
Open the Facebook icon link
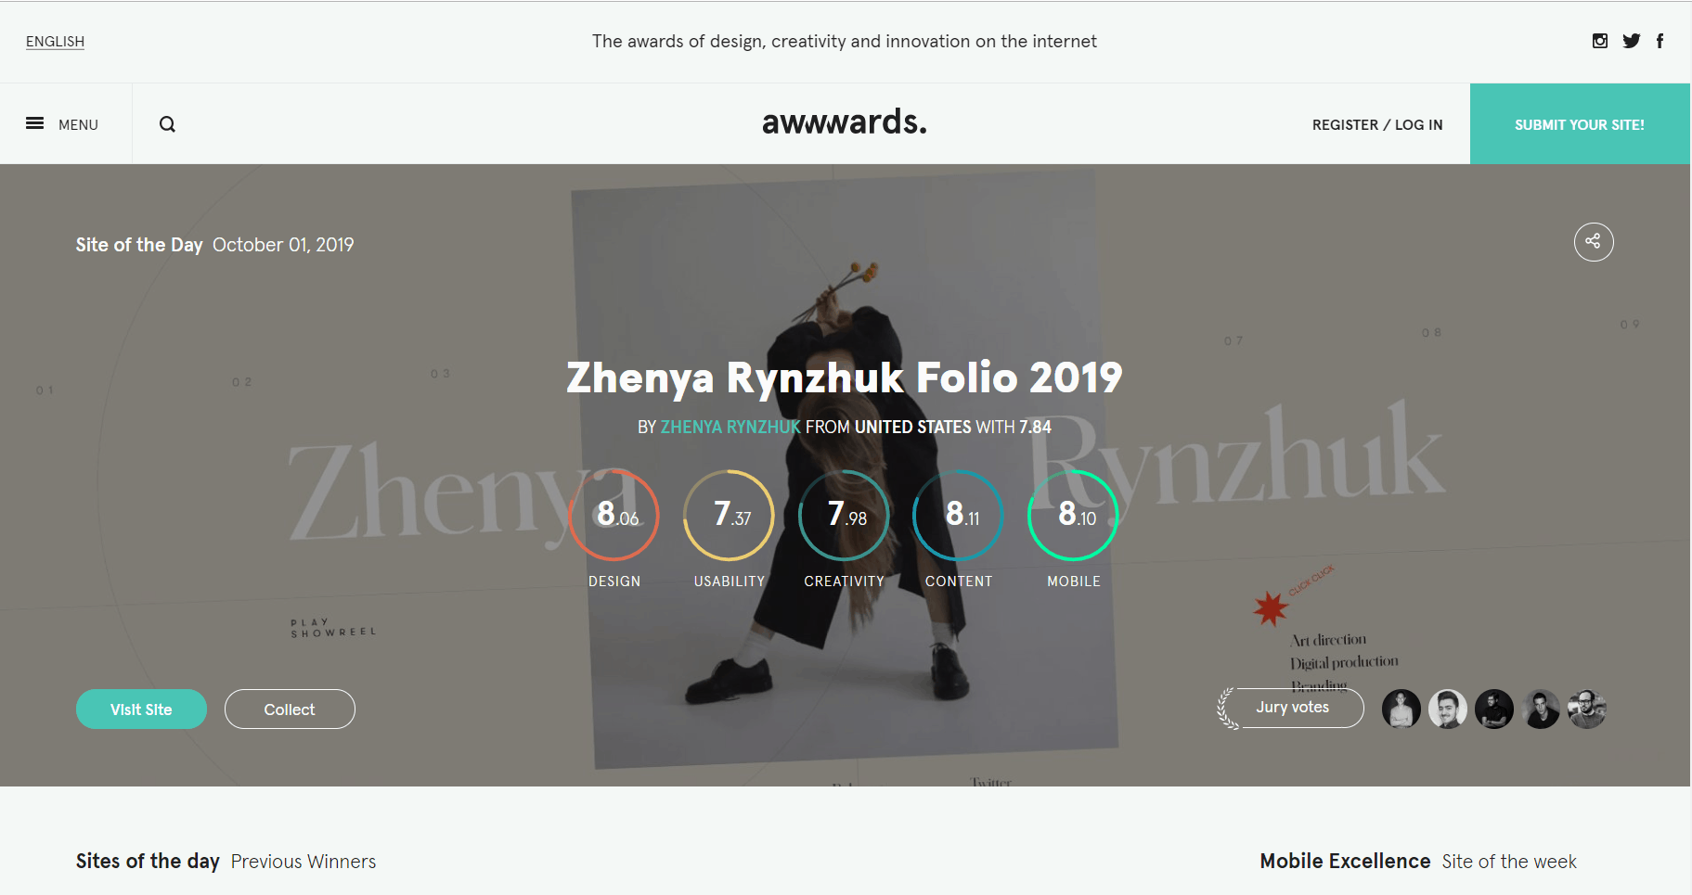click(x=1660, y=41)
